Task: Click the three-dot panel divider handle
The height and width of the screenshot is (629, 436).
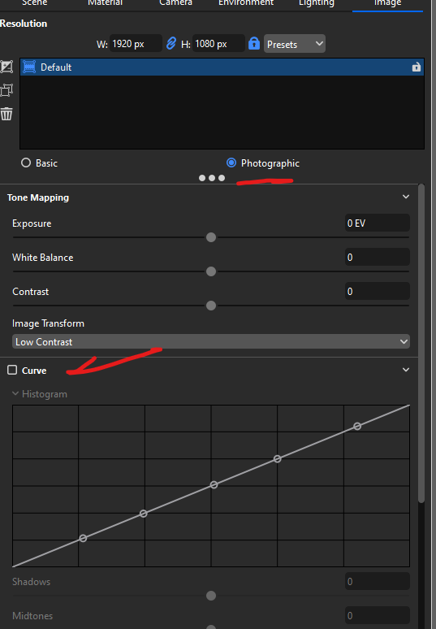Action: coord(212,178)
